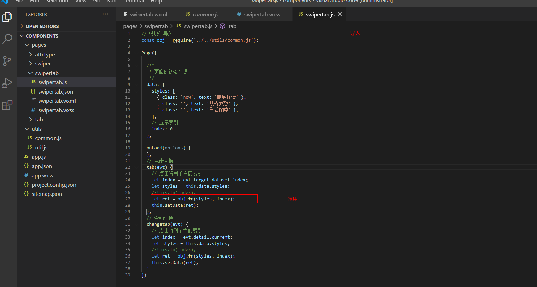The image size is (537, 287).
Task: Click hash icon next to app.wxss
Action: pos(26,175)
